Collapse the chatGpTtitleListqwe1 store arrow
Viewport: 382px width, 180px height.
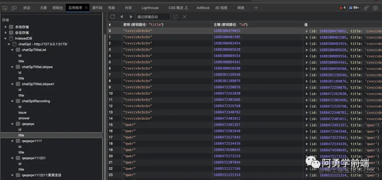coord(12,84)
